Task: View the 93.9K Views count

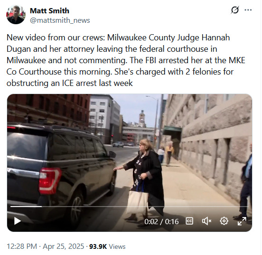Action: pyautogui.click(x=107, y=246)
